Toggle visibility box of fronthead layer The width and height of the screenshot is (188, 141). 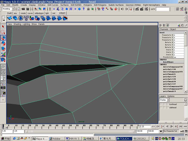[161, 104]
